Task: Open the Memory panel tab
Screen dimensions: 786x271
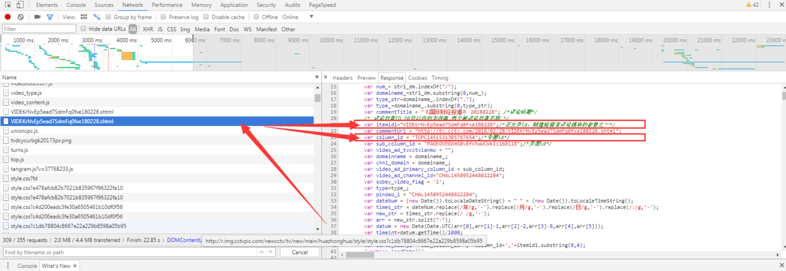Action: pyautogui.click(x=202, y=5)
